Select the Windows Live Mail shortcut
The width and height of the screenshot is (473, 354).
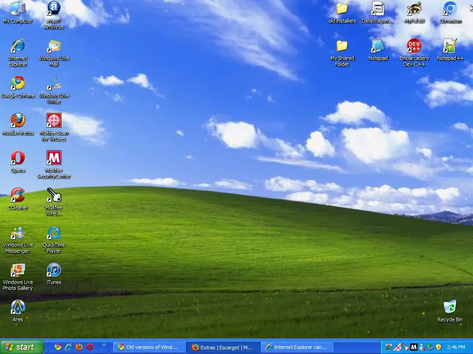[54, 53]
